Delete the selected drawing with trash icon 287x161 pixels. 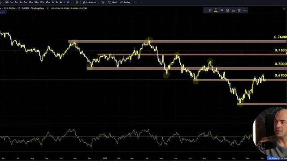(x=239, y=10)
